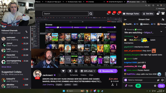Click the Manage Turbo button
The image size is (166, 93).
pyautogui.click(x=131, y=14)
